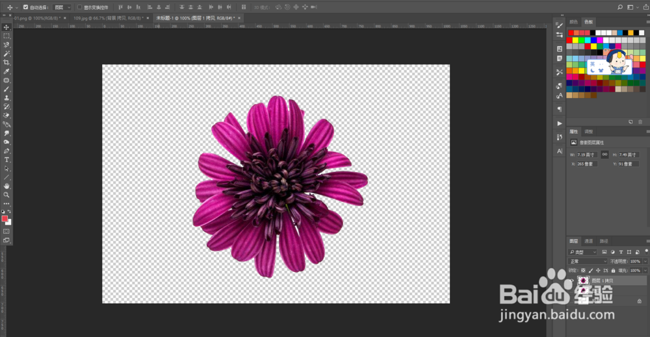Image resolution: width=650 pixels, height=337 pixels.
Task: Click the search icon at top right
Action: tap(619, 6)
